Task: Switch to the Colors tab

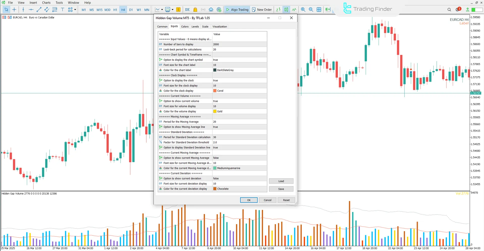Action: tap(185, 26)
